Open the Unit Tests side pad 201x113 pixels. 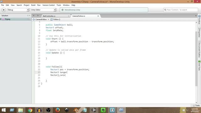[199, 66]
